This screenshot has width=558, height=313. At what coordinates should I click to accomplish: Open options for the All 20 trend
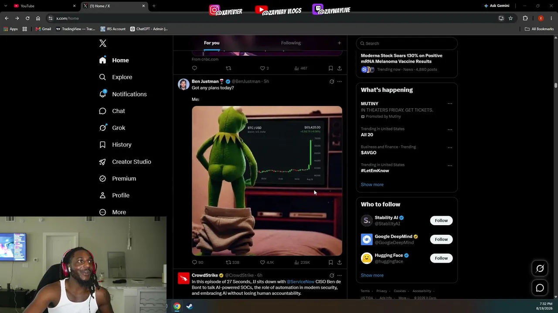pos(450,130)
